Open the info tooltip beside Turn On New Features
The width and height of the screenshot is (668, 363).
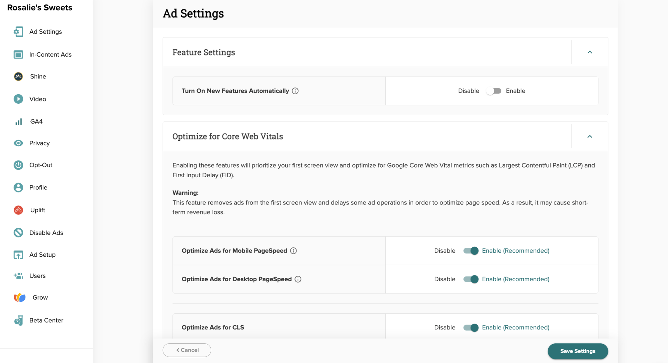[x=295, y=91]
